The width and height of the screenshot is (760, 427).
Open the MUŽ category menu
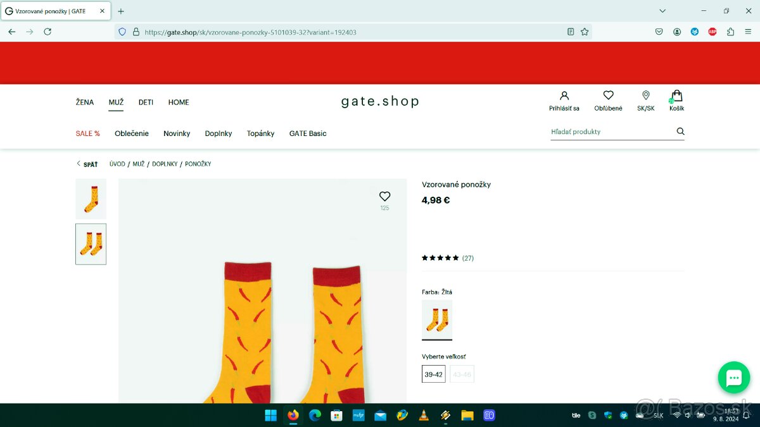116,102
